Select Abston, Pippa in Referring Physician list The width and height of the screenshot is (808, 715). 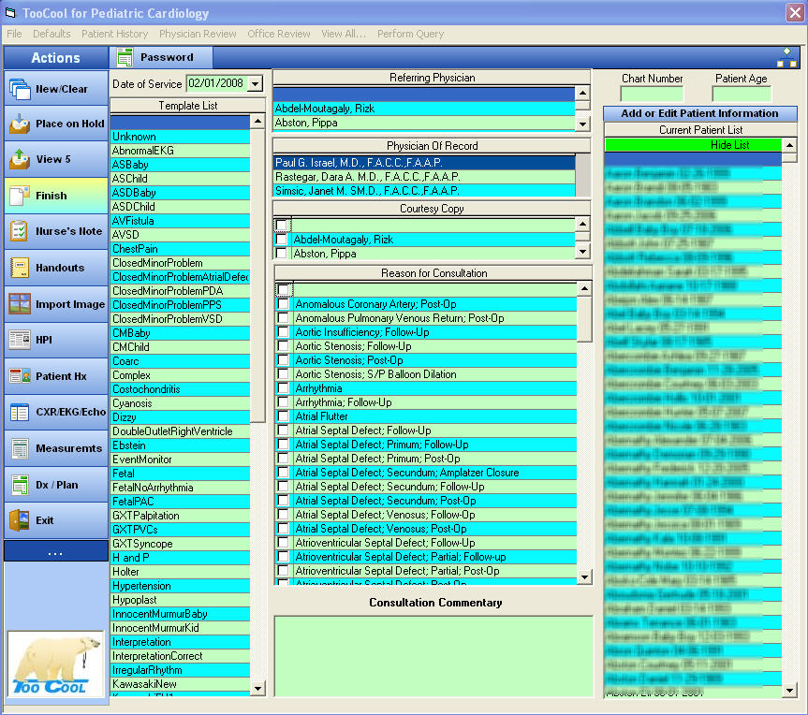(424, 123)
